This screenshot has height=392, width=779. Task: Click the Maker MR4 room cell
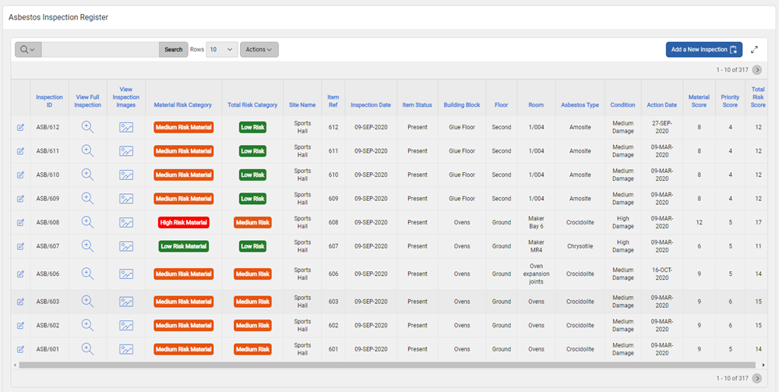[x=536, y=246]
